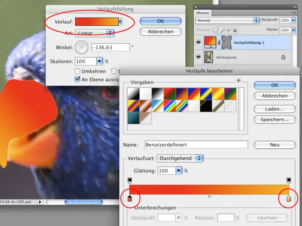Click the Deckkraft percentage stepper arrow
This screenshot has height=226, width=302.
(294, 20)
